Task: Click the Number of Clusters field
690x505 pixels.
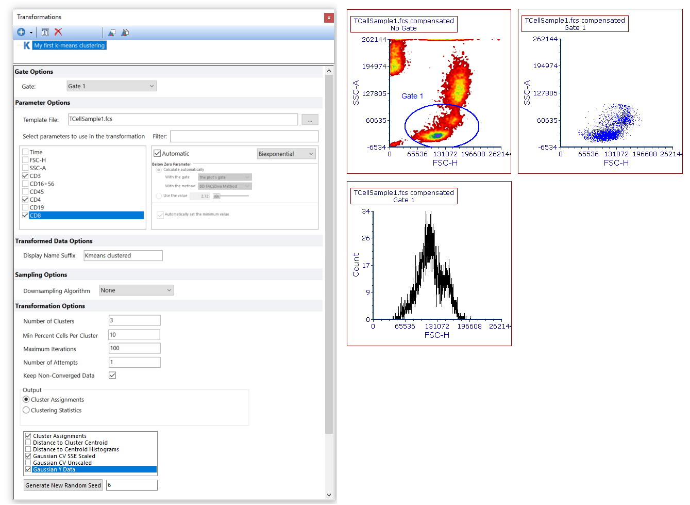Action: (x=134, y=320)
